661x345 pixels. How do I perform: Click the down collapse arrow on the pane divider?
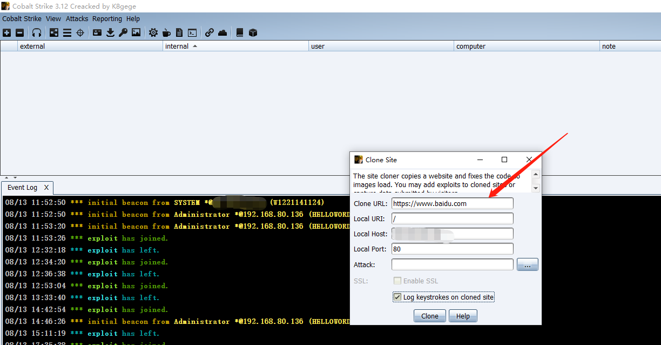15,177
